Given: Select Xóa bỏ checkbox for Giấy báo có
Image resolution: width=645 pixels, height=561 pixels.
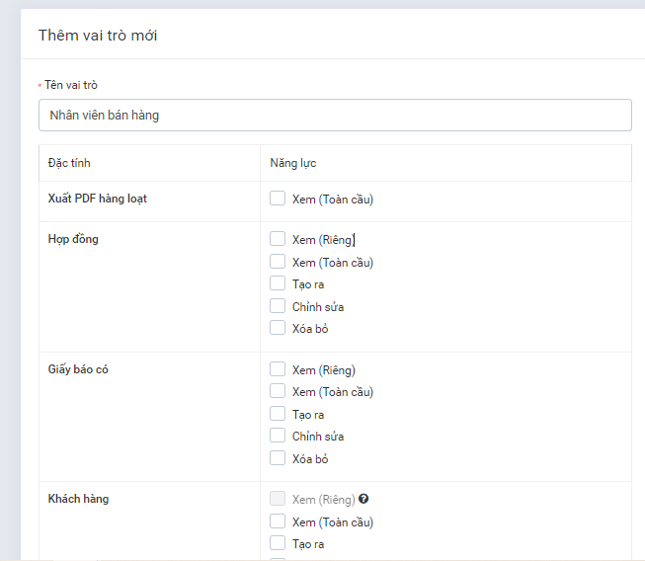Looking at the screenshot, I should 278,458.
